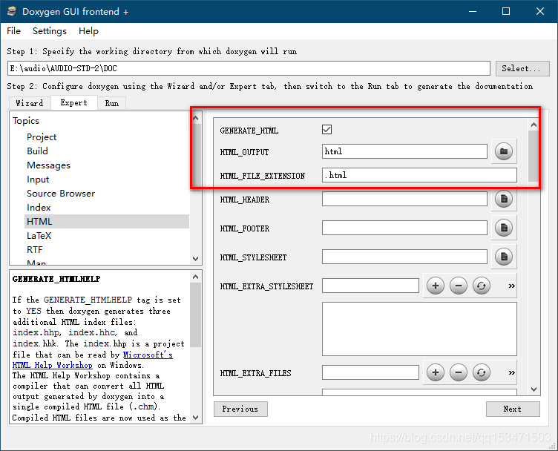
Task: Select Build in Topics list
Action: [37, 151]
